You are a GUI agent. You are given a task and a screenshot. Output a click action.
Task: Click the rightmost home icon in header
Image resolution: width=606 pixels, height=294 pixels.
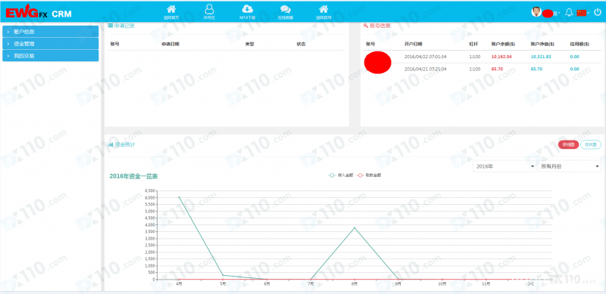pos(324,9)
